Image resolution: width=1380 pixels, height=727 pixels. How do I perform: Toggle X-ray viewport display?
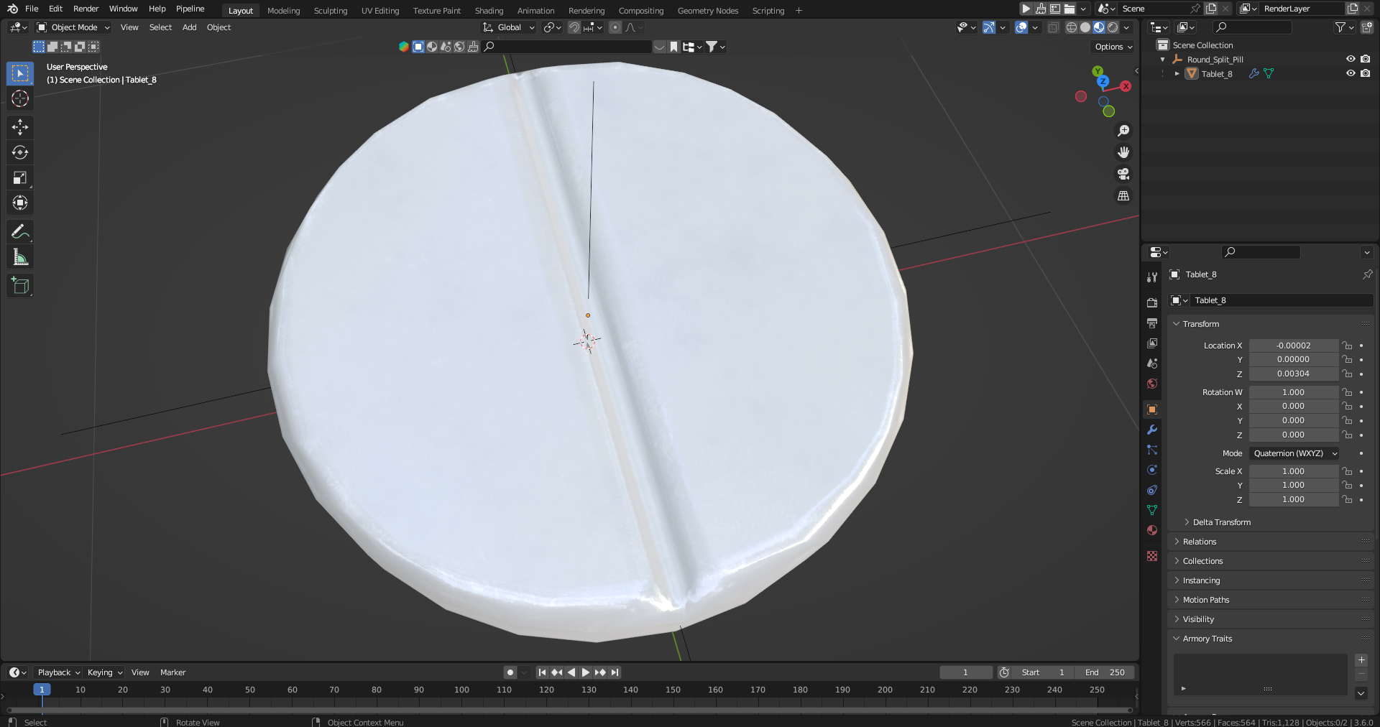pyautogui.click(x=1053, y=27)
